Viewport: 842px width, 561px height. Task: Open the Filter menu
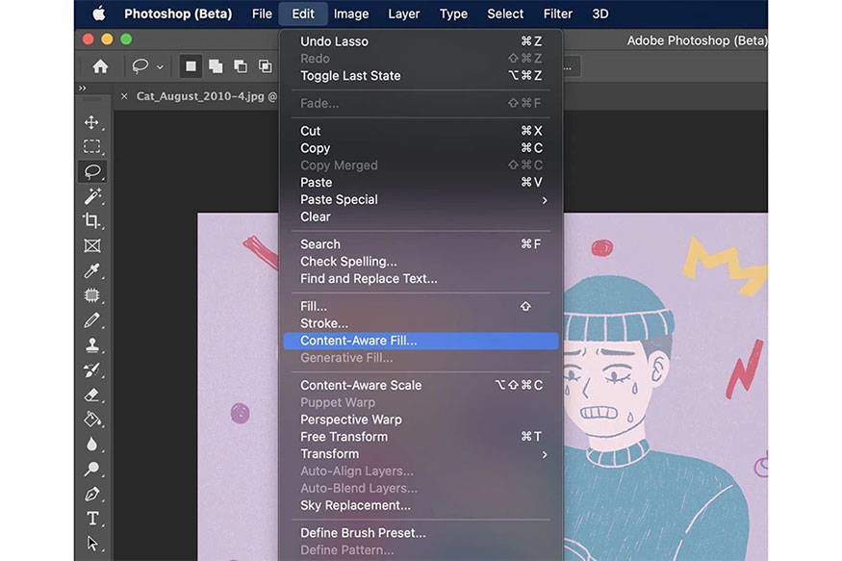pyautogui.click(x=558, y=13)
